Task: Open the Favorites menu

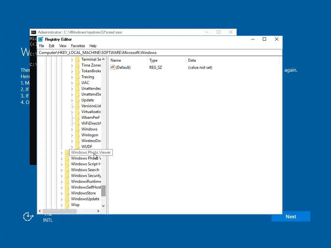Action: pyautogui.click(x=78, y=46)
